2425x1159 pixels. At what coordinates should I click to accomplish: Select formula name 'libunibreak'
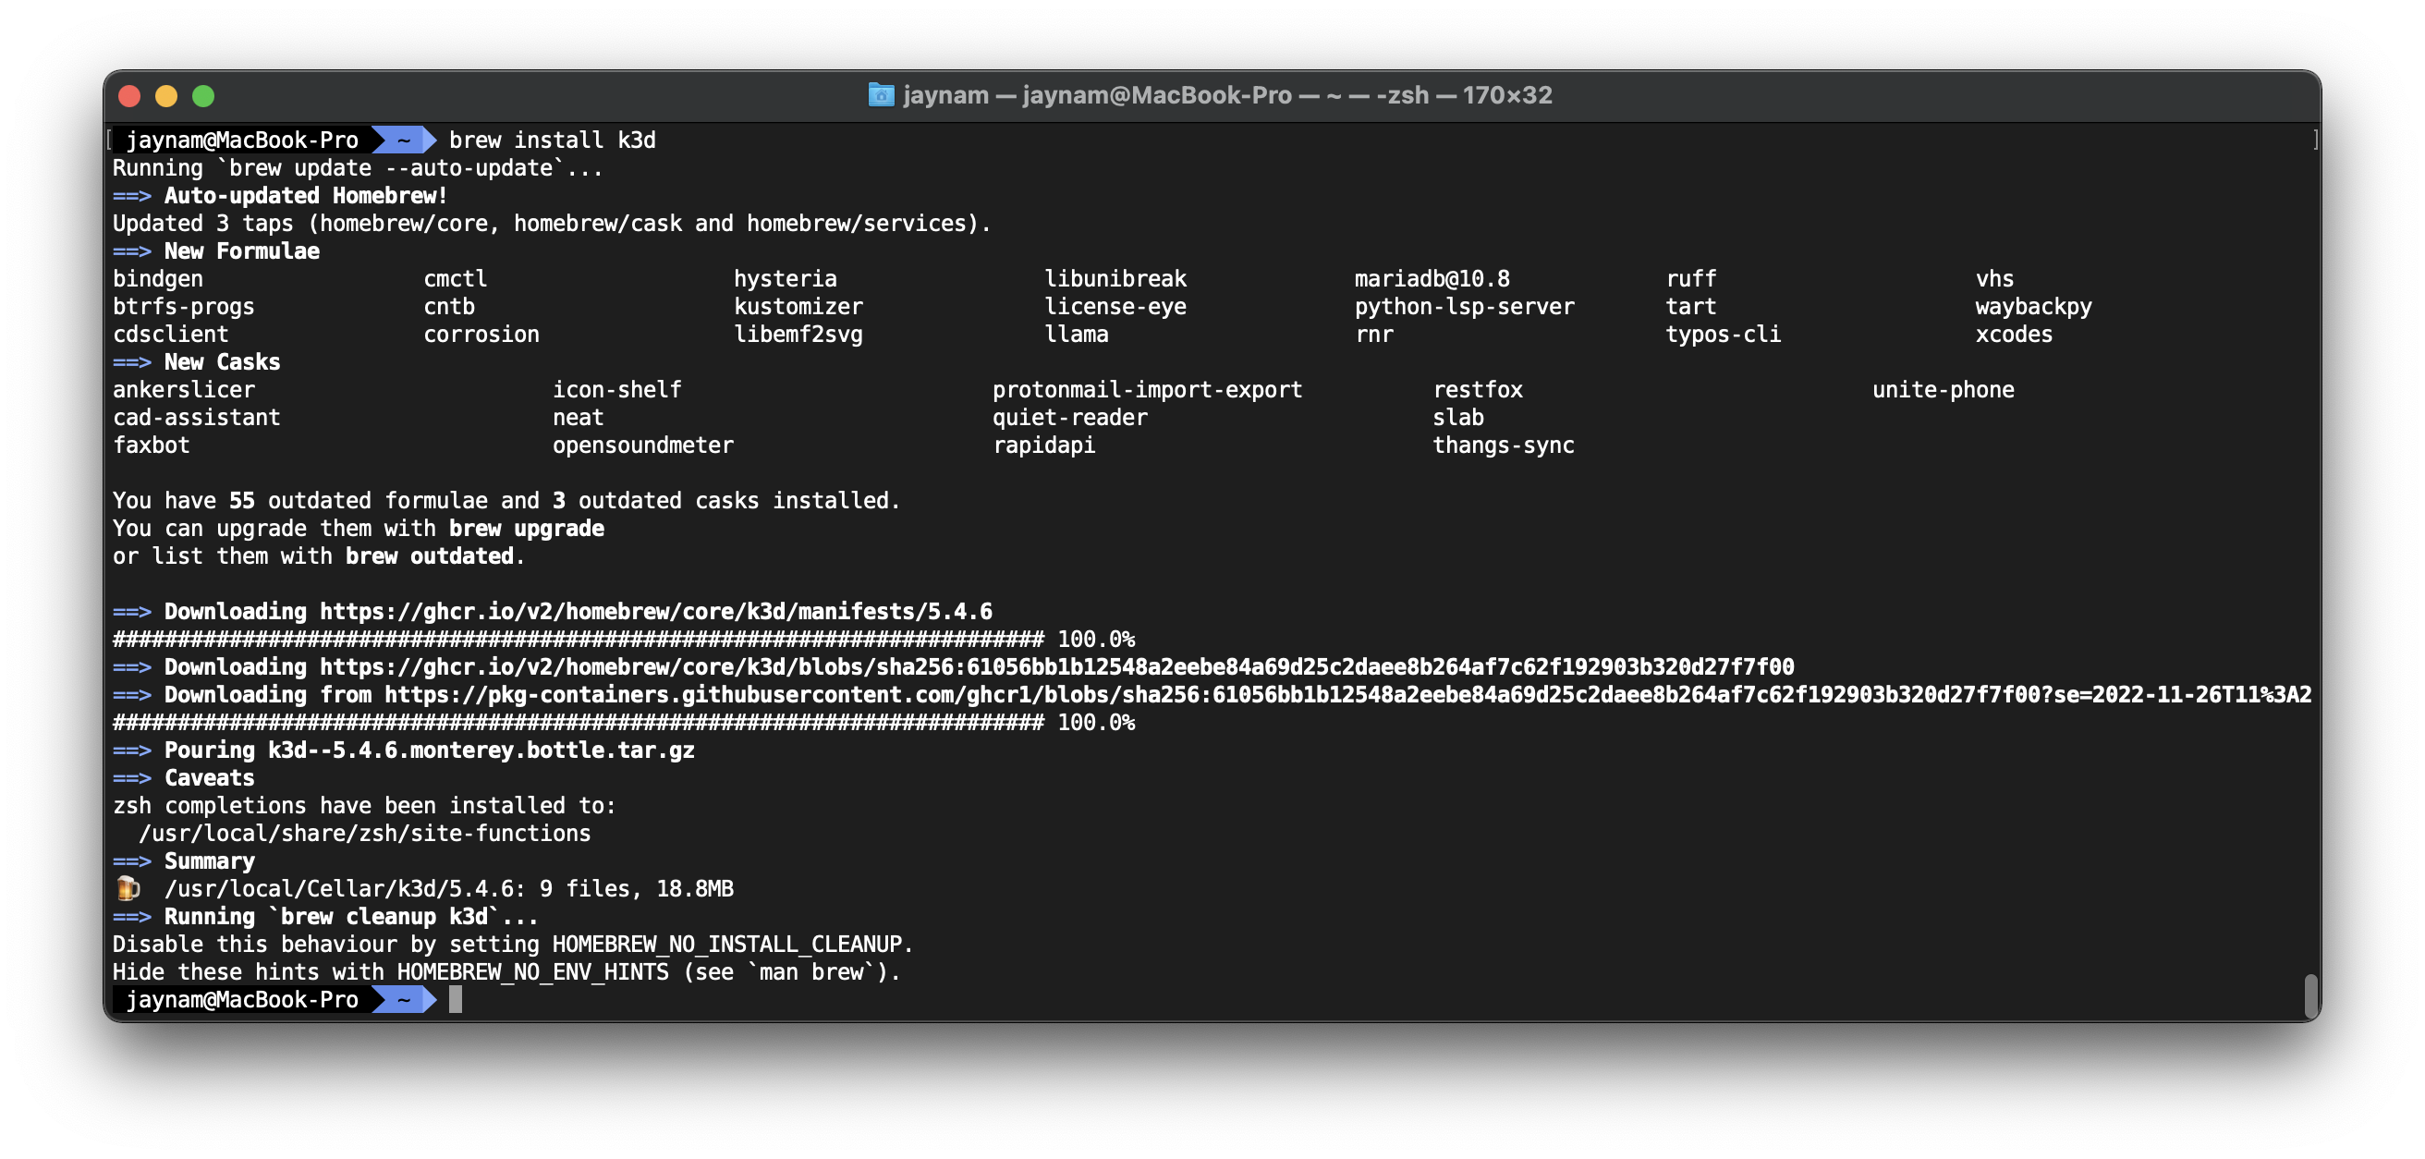pyautogui.click(x=1115, y=279)
